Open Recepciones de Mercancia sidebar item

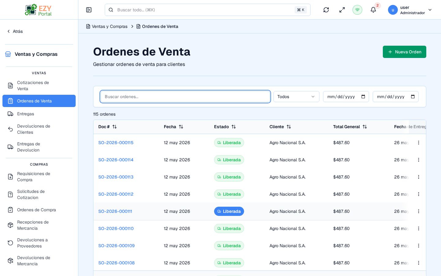pyautogui.click(x=39, y=225)
